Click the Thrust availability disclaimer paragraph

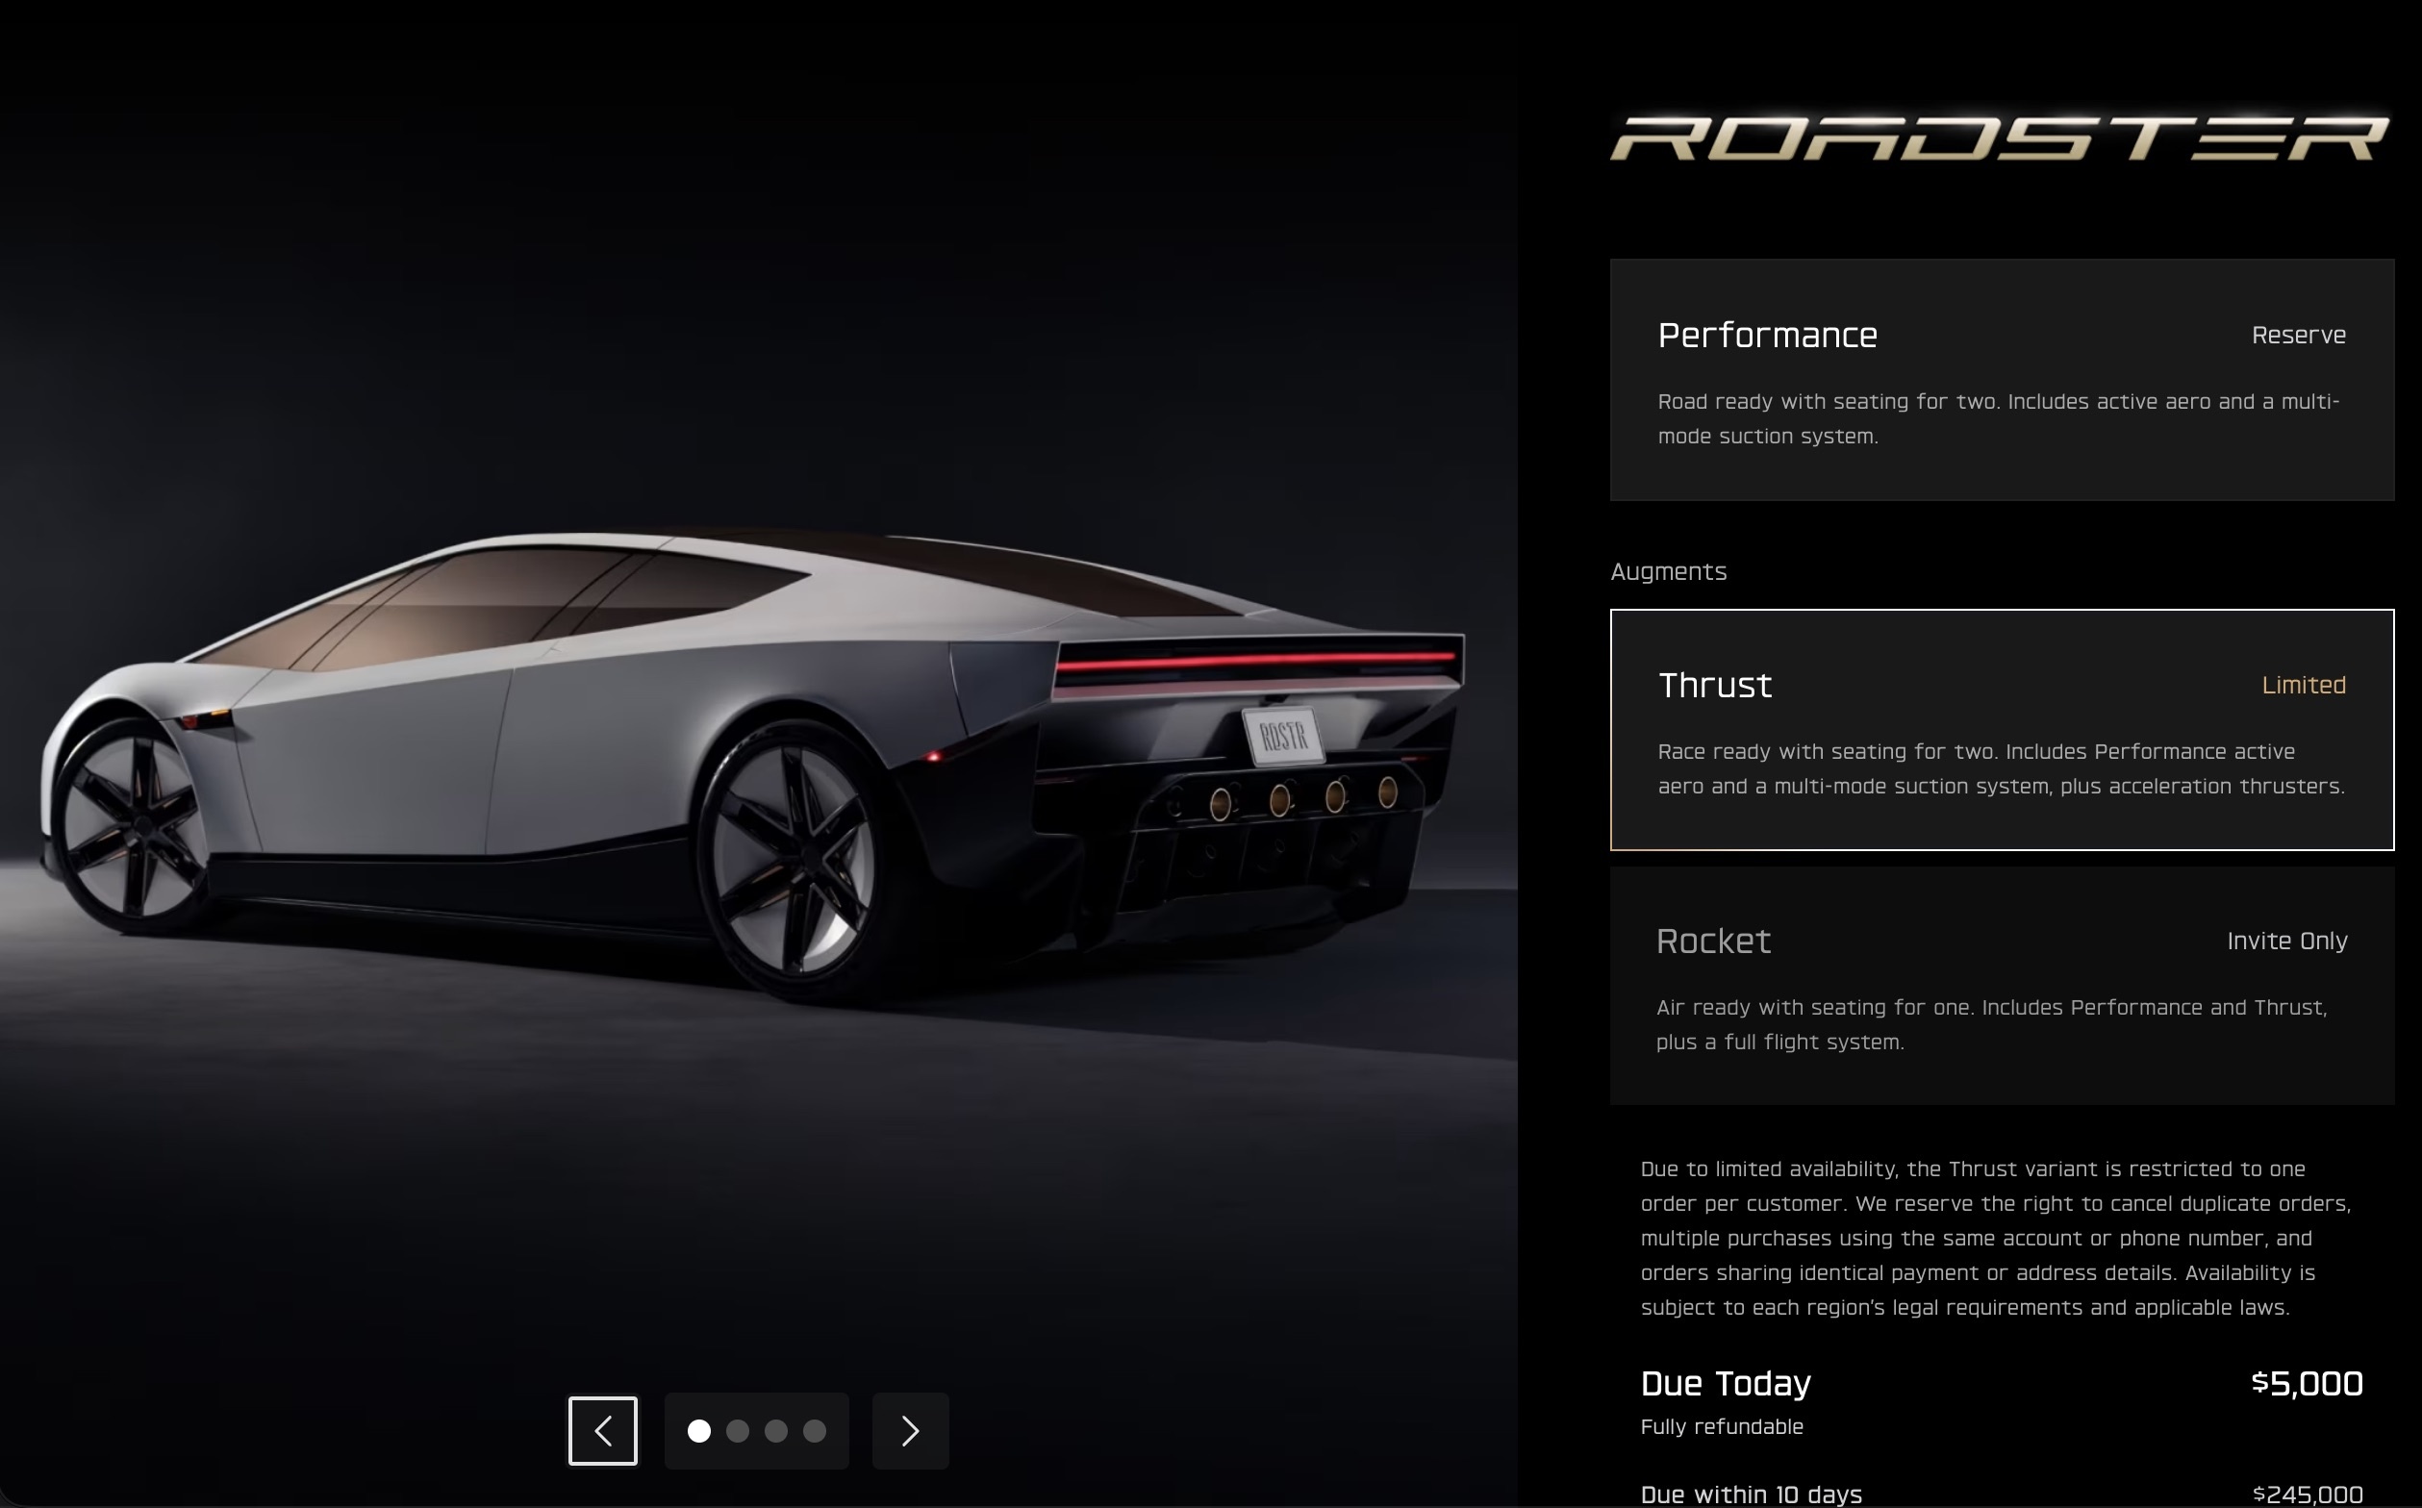pyautogui.click(x=1995, y=1238)
